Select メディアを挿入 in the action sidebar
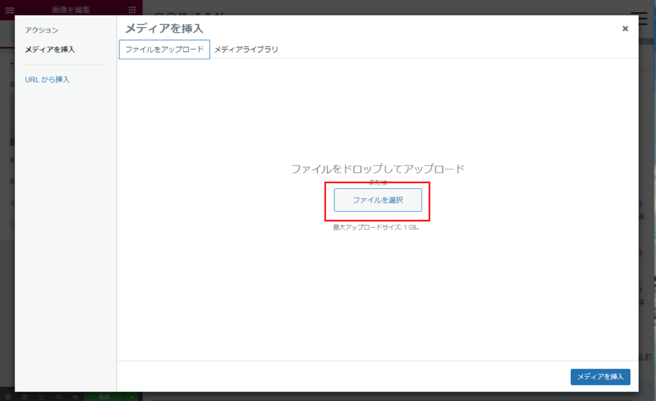The image size is (656, 401). [49, 49]
